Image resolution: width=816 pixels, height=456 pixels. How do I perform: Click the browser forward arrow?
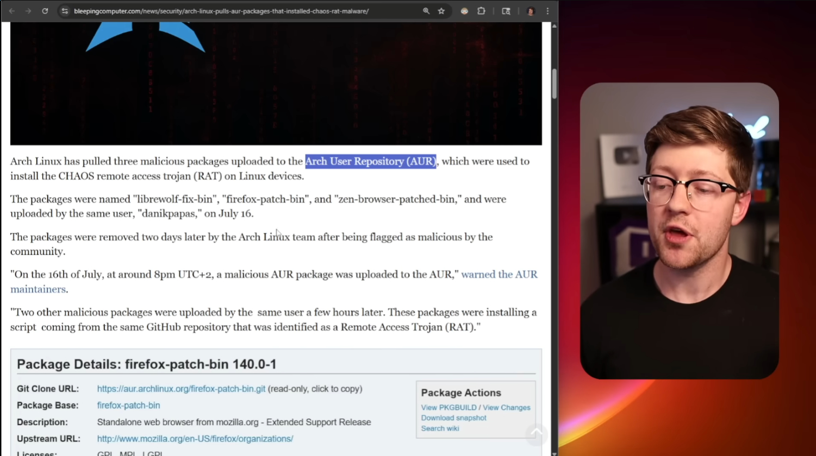(28, 11)
